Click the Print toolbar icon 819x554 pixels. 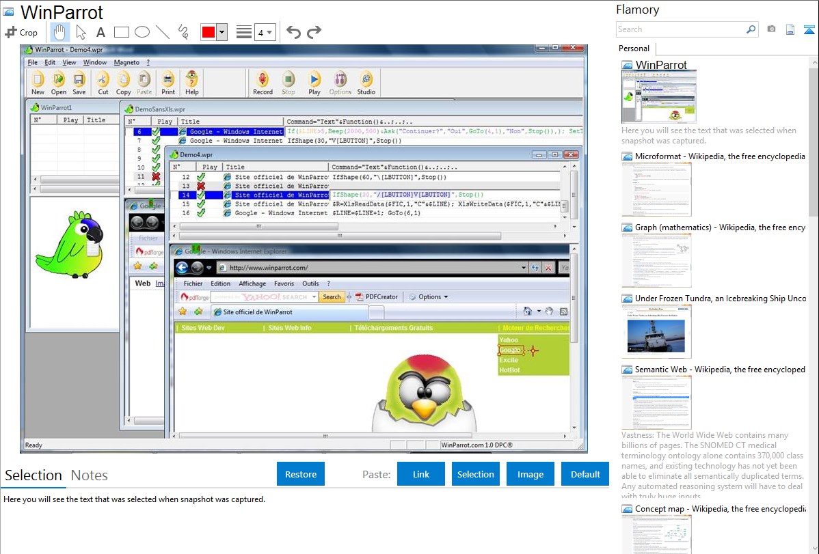[x=167, y=83]
